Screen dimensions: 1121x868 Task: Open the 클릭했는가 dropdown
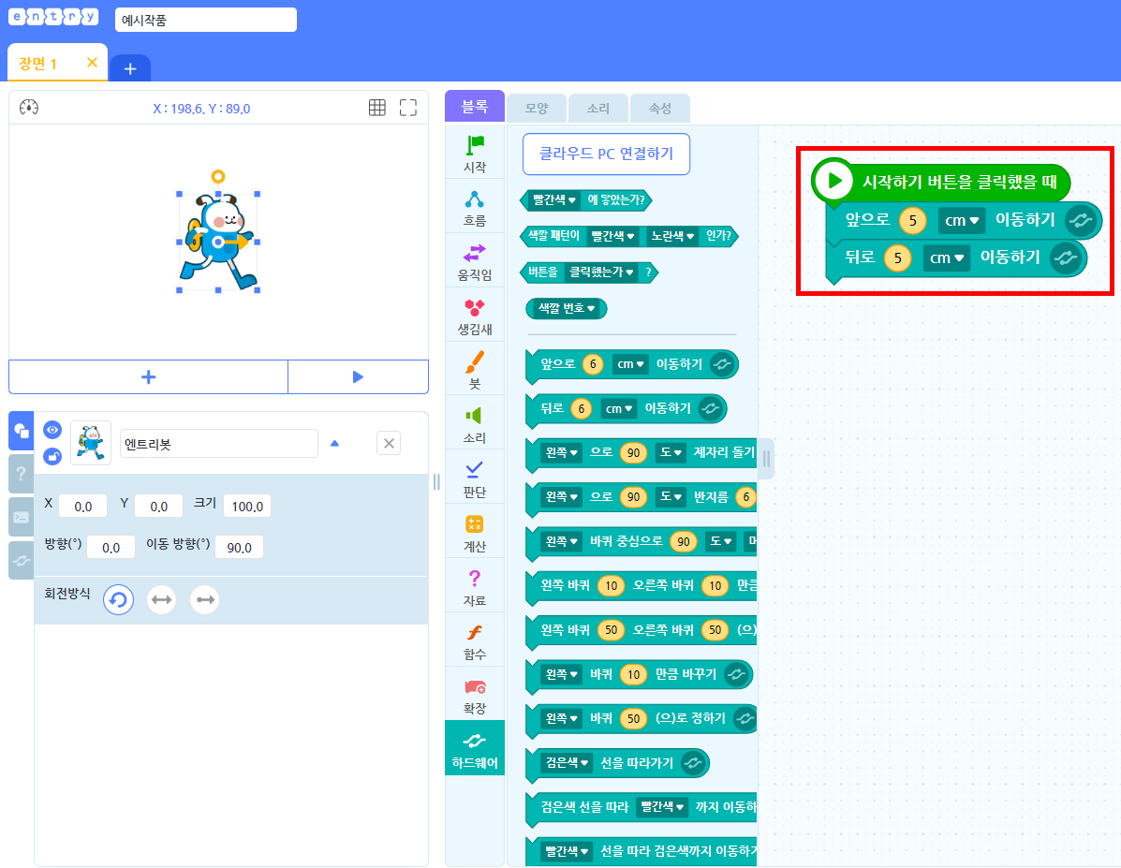(x=601, y=272)
